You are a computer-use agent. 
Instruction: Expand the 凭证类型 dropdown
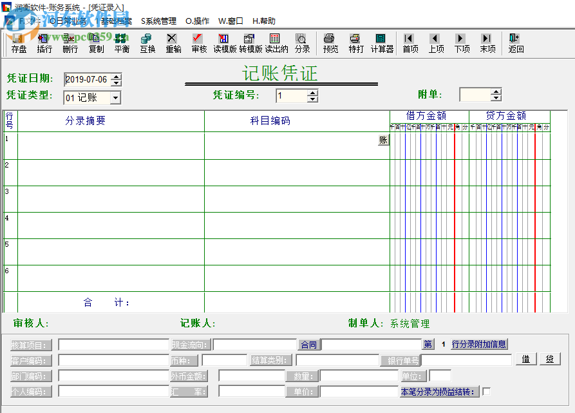(x=115, y=97)
